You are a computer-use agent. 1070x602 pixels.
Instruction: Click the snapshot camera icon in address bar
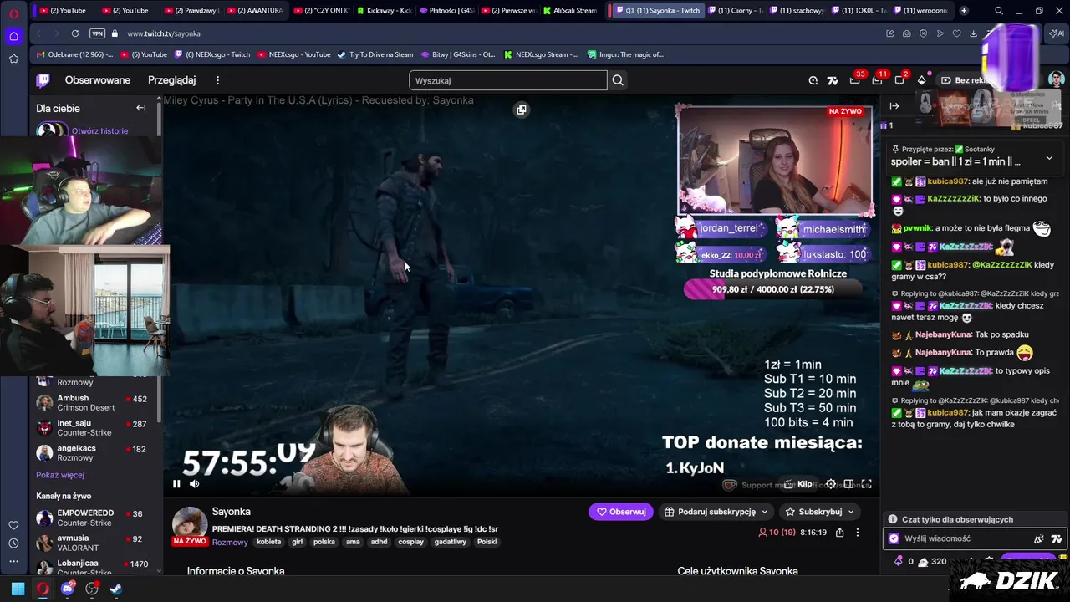[x=907, y=33]
